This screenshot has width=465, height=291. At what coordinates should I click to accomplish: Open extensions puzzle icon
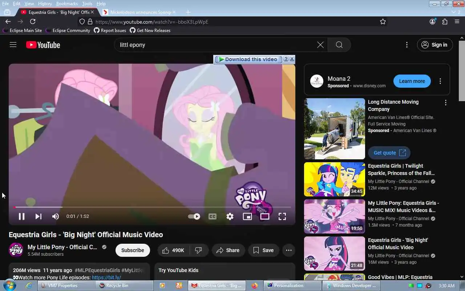[x=445, y=21]
